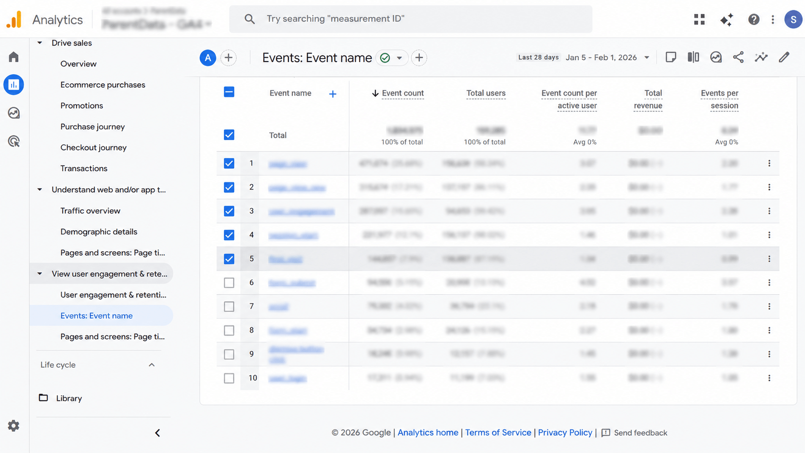Open report status dropdown arrow
This screenshot has width=805, height=453.
pos(399,58)
